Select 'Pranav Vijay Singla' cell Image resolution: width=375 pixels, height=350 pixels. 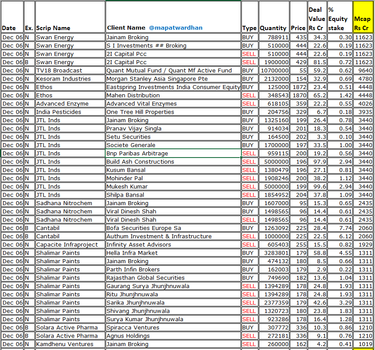tap(173, 128)
